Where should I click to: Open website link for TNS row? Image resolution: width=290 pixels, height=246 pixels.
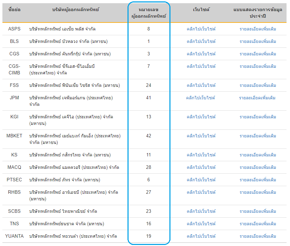pyautogui.click(x=201, y=224)
